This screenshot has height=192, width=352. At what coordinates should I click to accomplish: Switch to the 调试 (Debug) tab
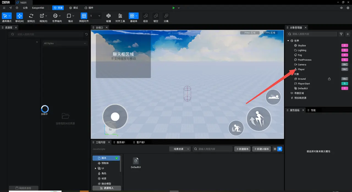[73, 8]
